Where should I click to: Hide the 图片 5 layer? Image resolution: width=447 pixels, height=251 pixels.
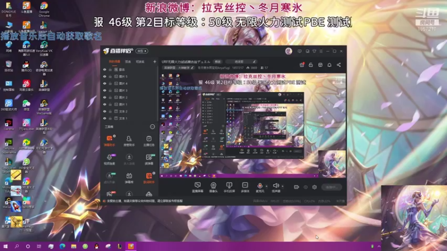tap(104, 76)
